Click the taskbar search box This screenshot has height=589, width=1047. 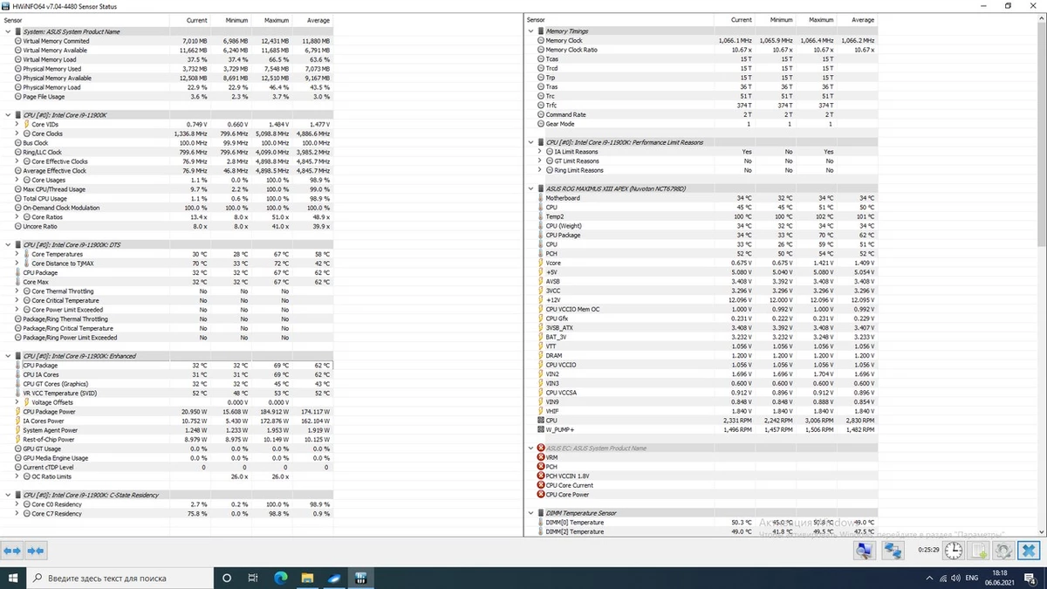tap(120, 578)
